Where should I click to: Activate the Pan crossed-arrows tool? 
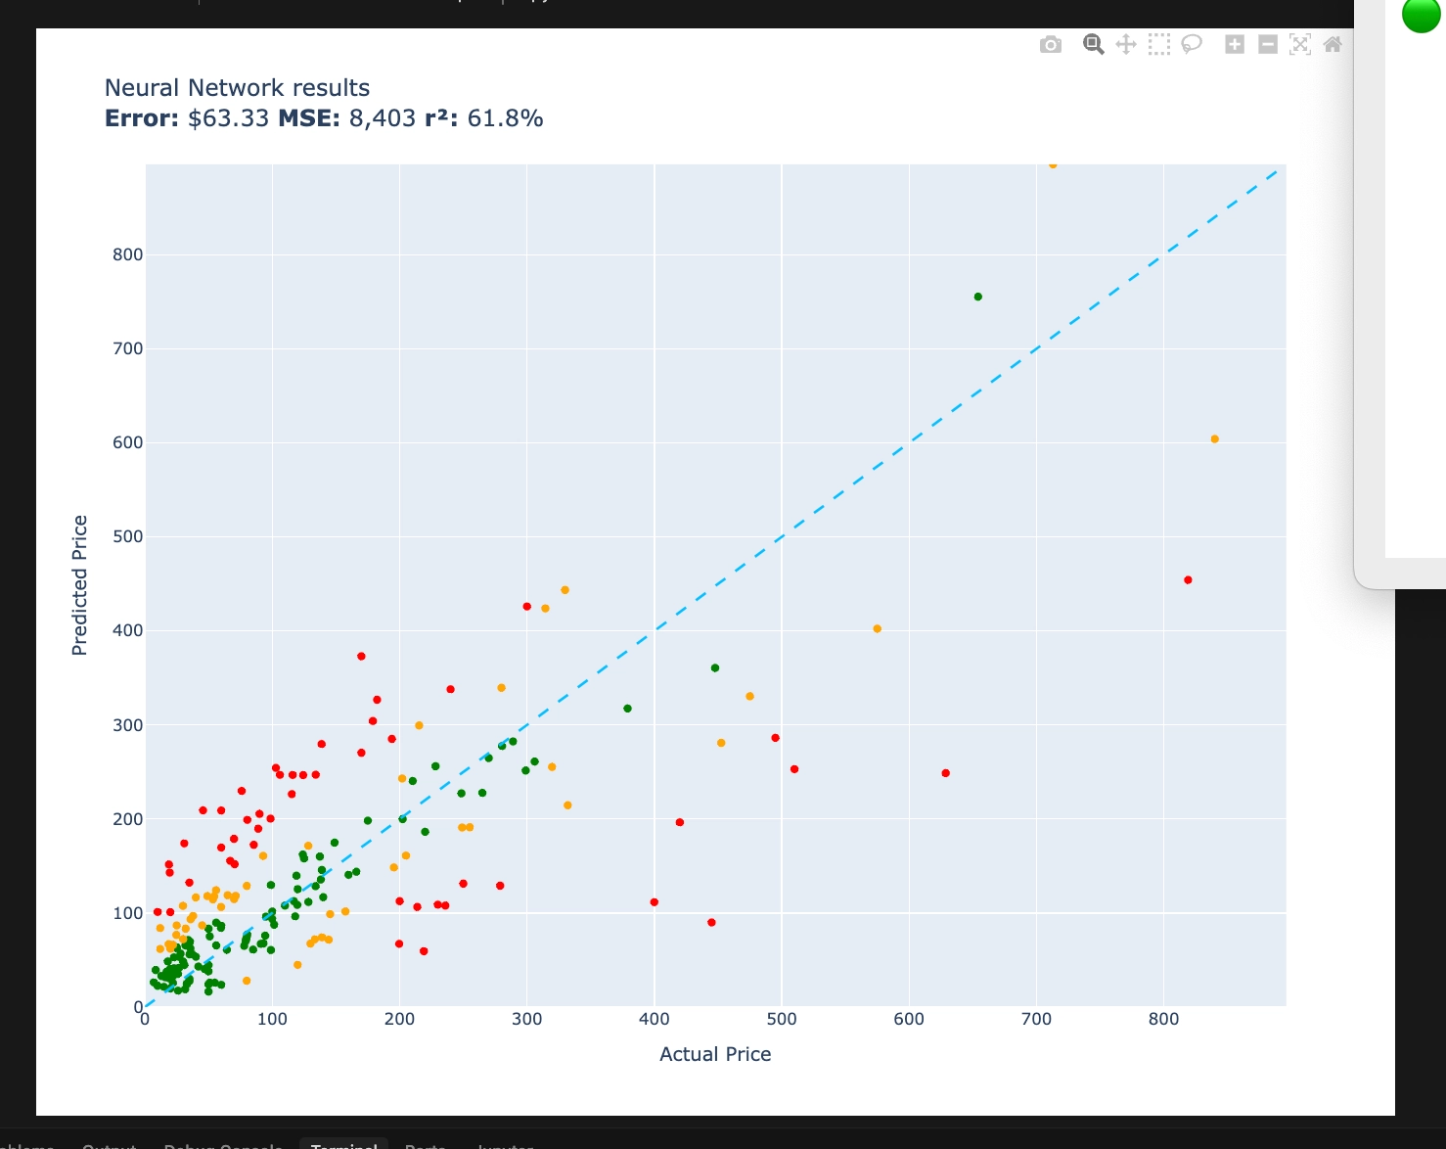click(1126, 44)
